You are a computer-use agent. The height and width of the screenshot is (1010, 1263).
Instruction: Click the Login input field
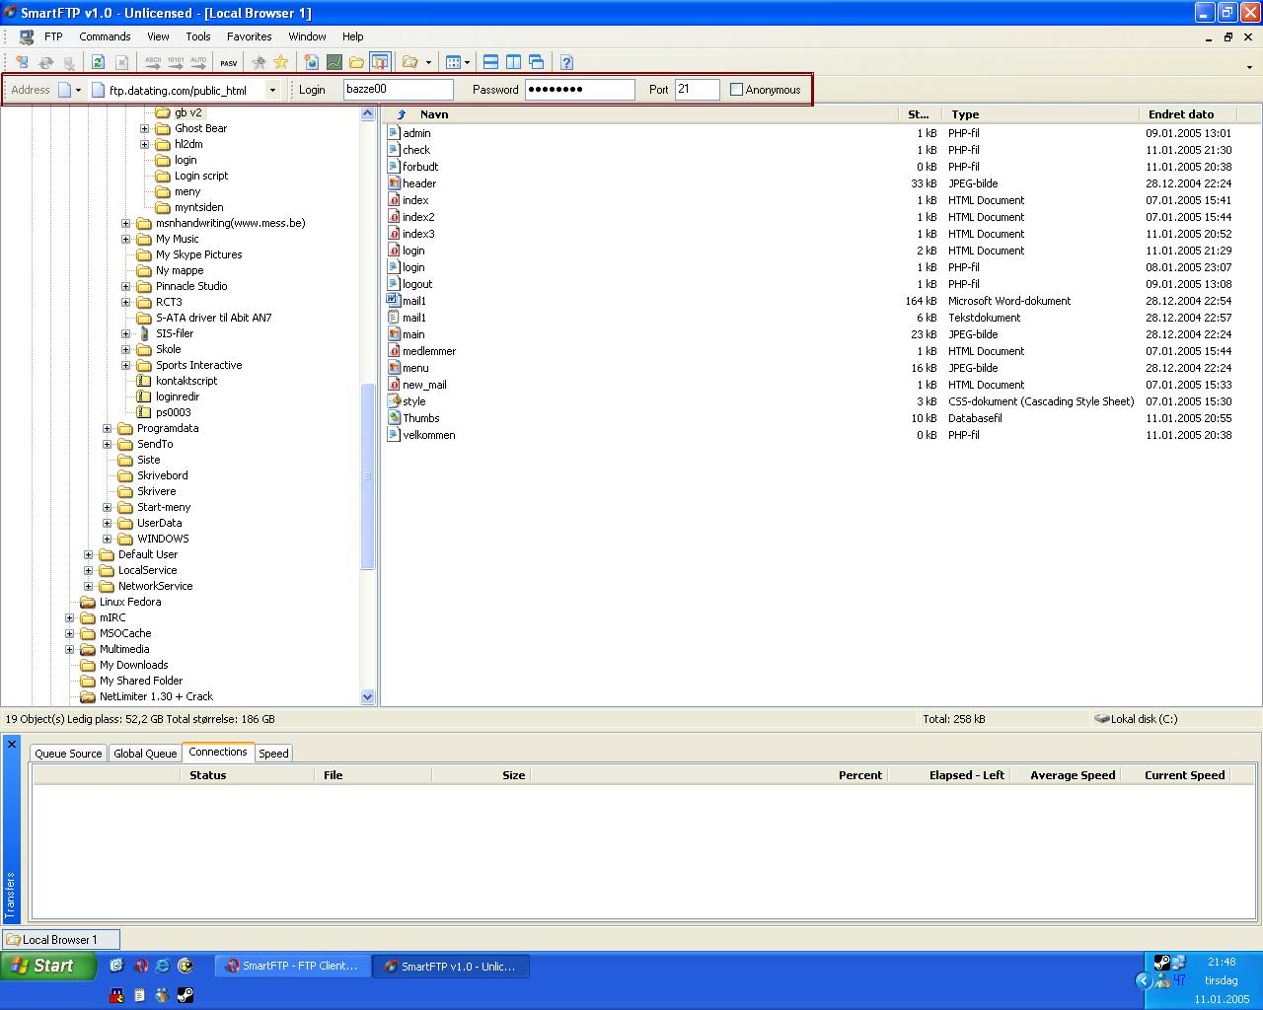click(398, 90)
